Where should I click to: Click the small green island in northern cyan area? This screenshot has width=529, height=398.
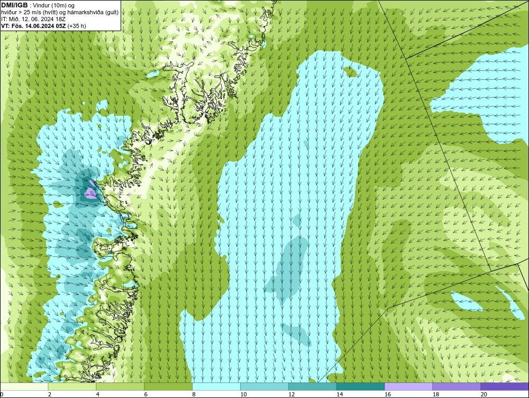[x=351, y=71]
